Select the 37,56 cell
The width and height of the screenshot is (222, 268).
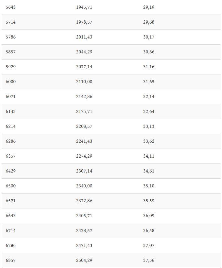[148, 260]
